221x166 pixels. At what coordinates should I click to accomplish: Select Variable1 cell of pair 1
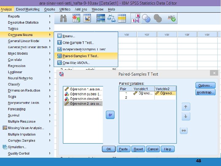coord(143,93)
